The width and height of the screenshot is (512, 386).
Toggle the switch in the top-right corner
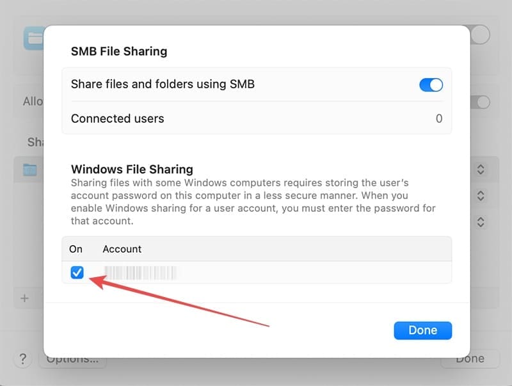(479, 35)
